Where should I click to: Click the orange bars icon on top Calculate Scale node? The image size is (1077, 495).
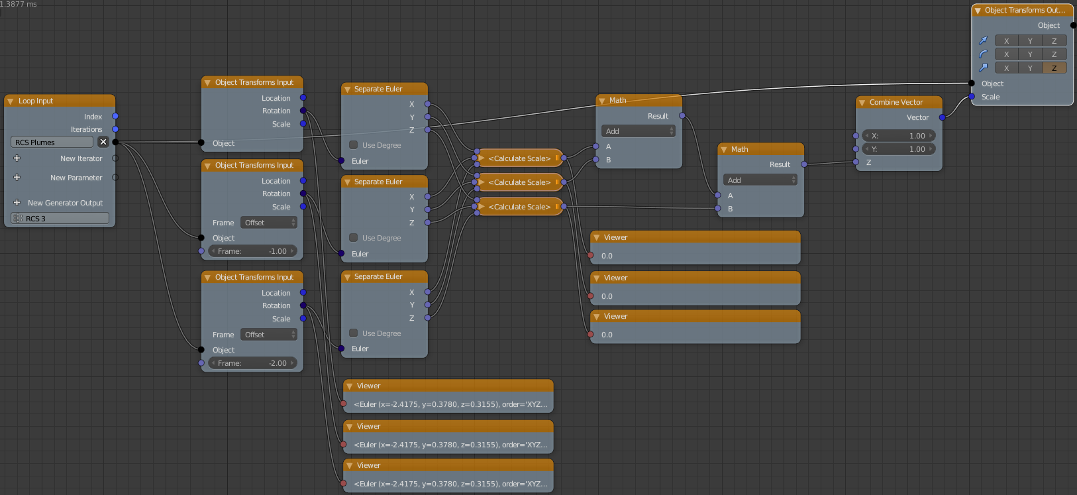pos(557,158)
